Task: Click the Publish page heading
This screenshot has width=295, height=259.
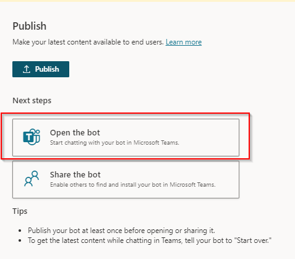Action: point(30,26)
